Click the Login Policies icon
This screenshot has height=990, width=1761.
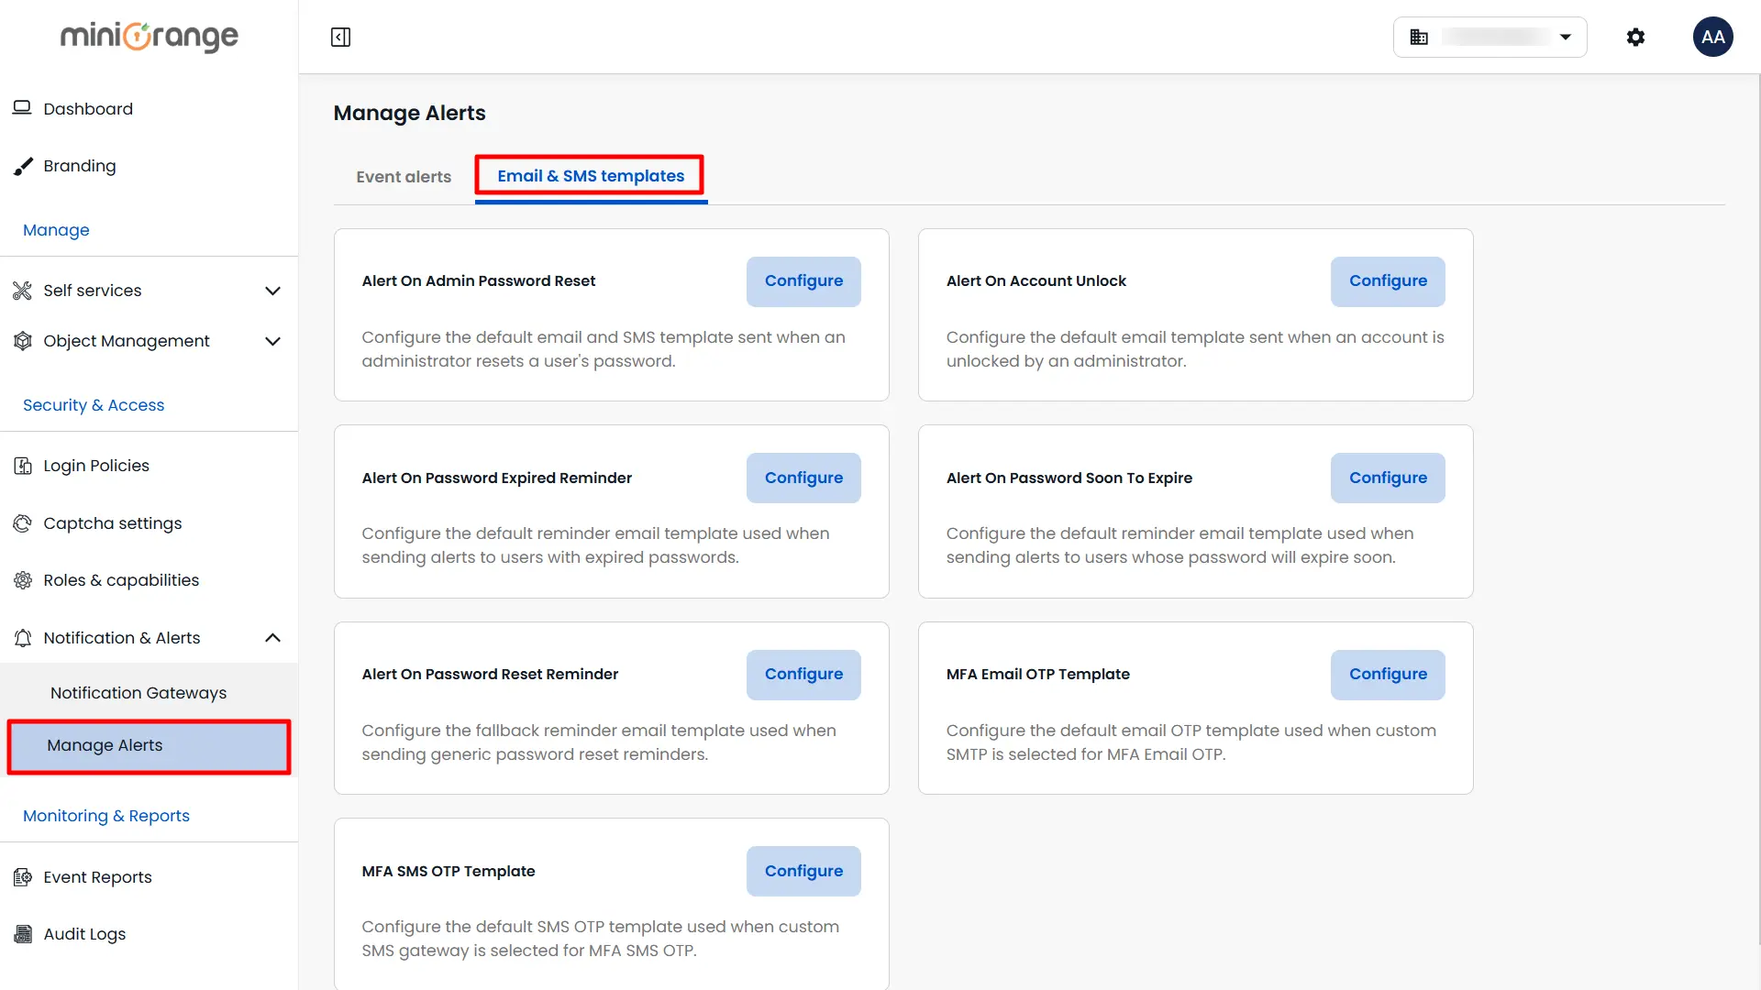(23, 466)
